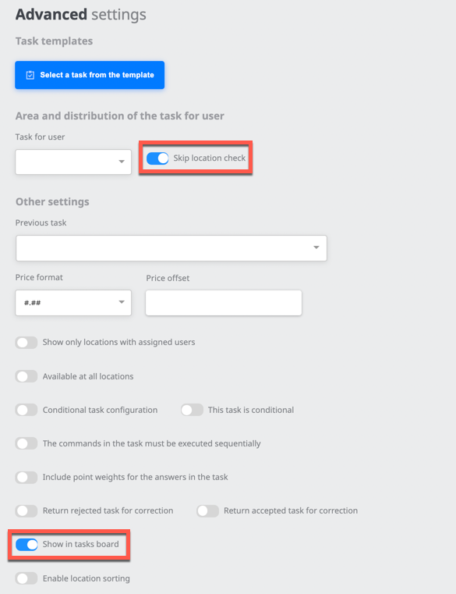Enable location sorting toggle
The height and width of the screenshot is (594, 456).
27,578
